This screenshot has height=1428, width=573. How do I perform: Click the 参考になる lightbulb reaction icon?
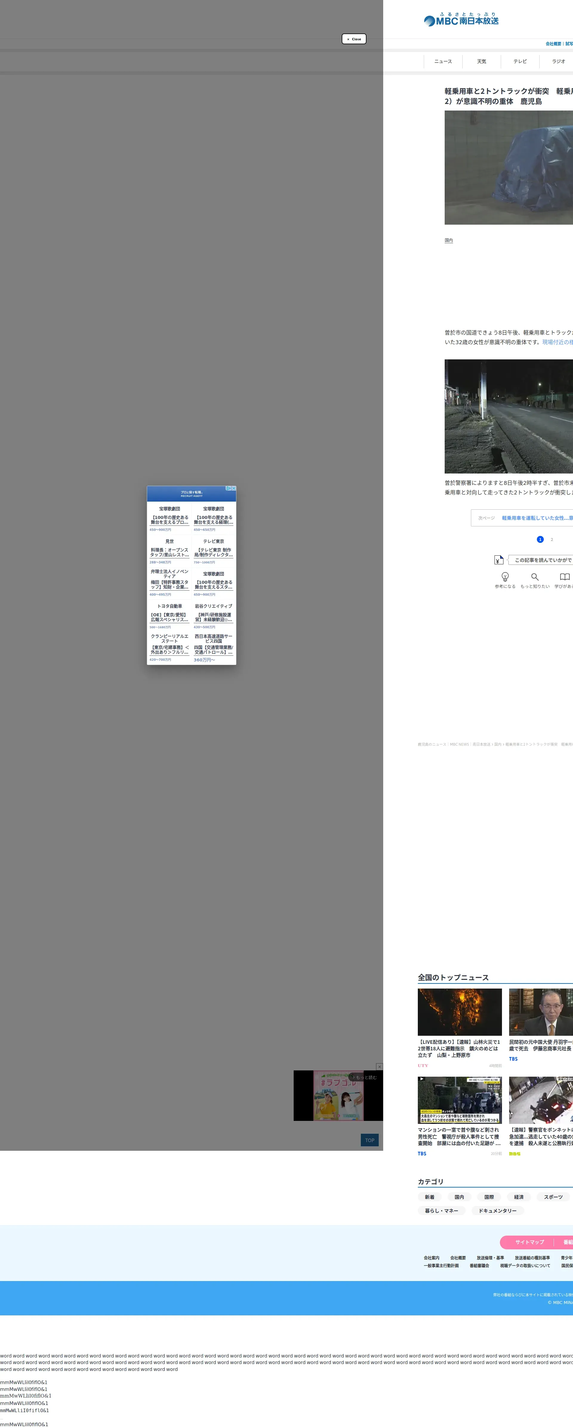[x=504, y=577]
